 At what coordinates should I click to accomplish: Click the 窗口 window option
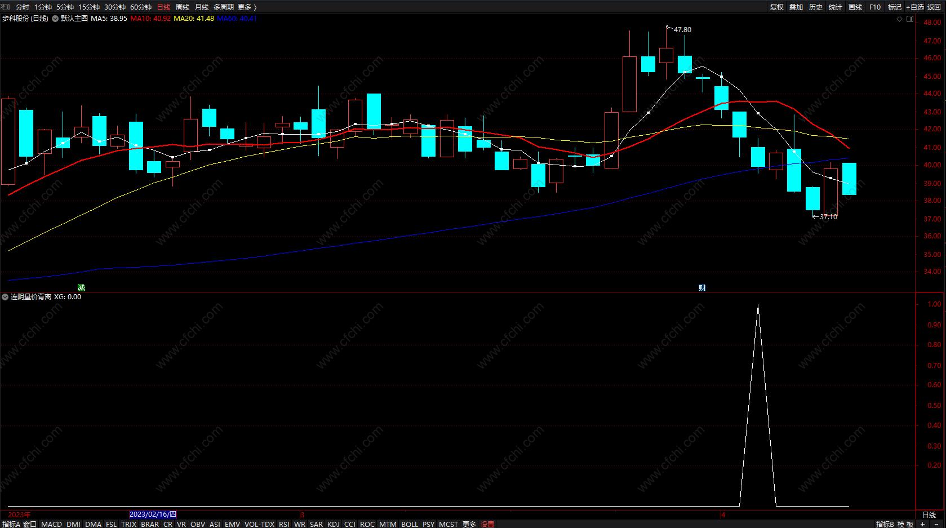tap(30, 524)
